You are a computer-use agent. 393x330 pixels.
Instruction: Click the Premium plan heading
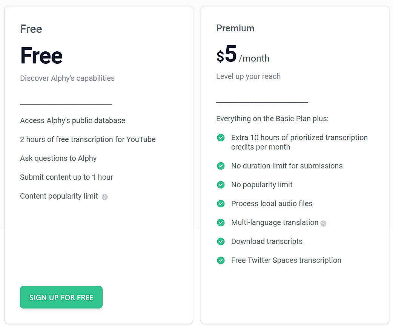pyautogui.click(x=235, y=28)
